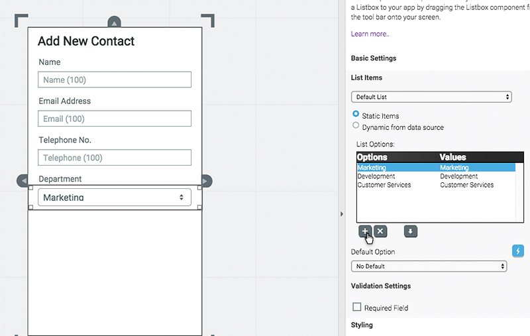530x336 pixels.
Task: Follow the Learn more link
Action: tap(370, 34)
